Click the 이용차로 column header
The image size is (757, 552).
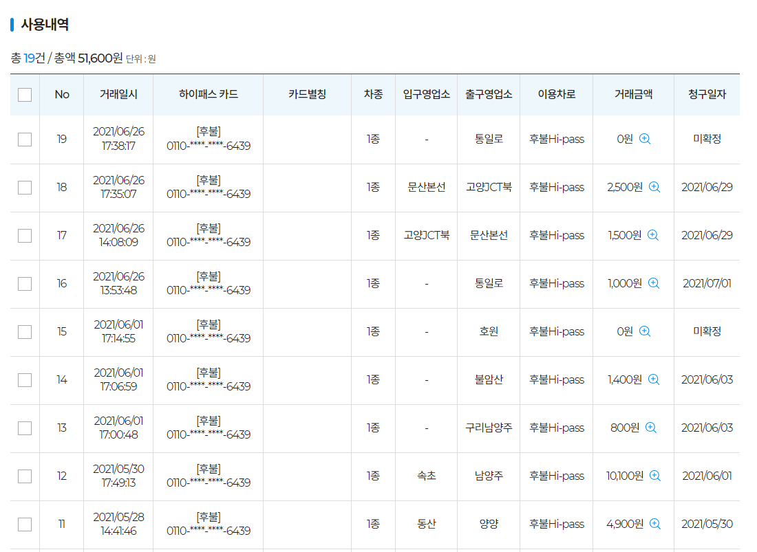[557, 94]
